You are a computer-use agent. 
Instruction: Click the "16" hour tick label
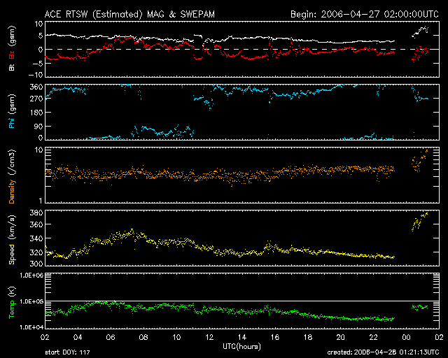pyautogui.click(x=275, y=337)
